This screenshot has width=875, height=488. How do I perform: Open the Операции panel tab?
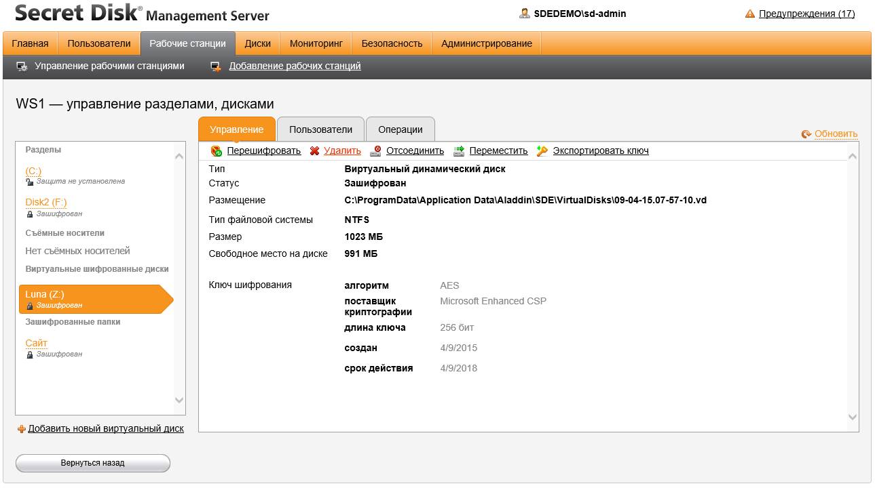pos(401,129)
